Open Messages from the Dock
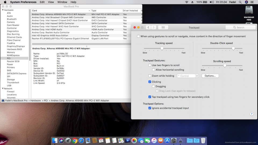The width and height of the screenshot is (258, 145). click(141, 141)
